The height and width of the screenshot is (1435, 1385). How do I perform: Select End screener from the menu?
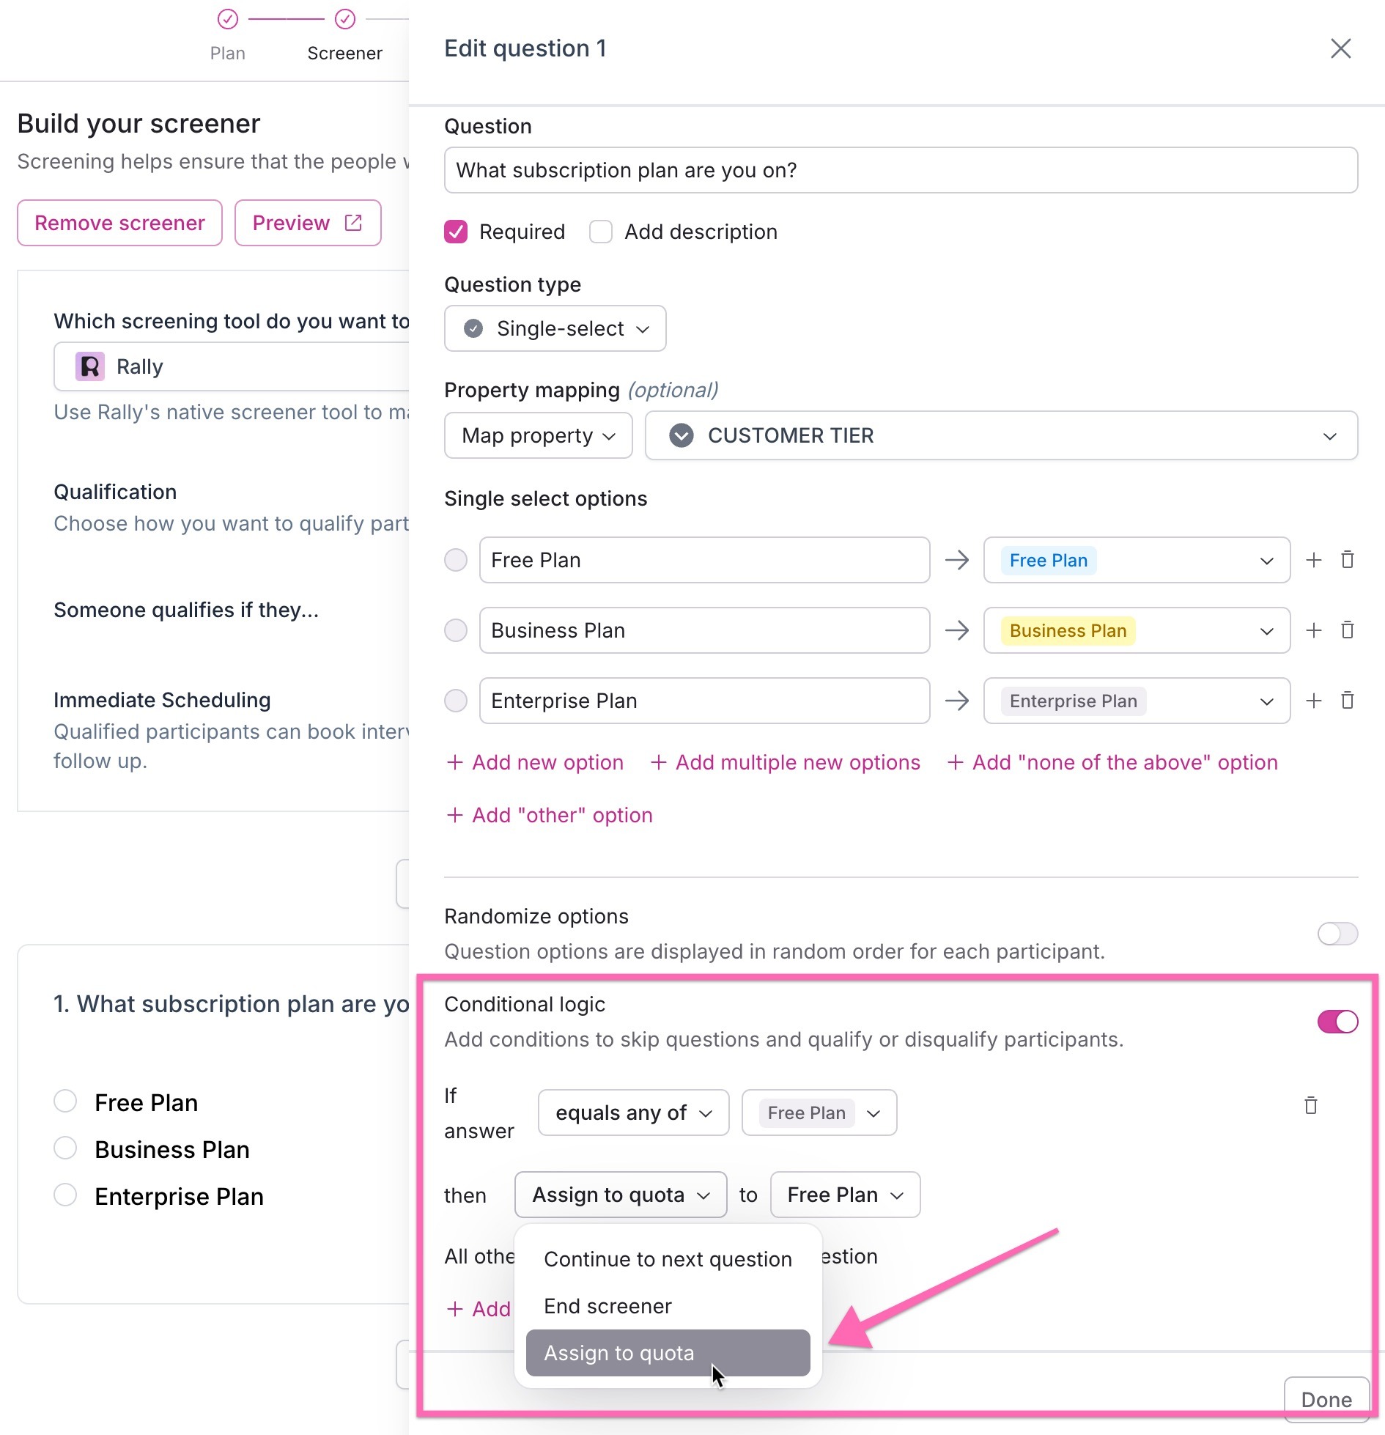[x=607, y=1306]
